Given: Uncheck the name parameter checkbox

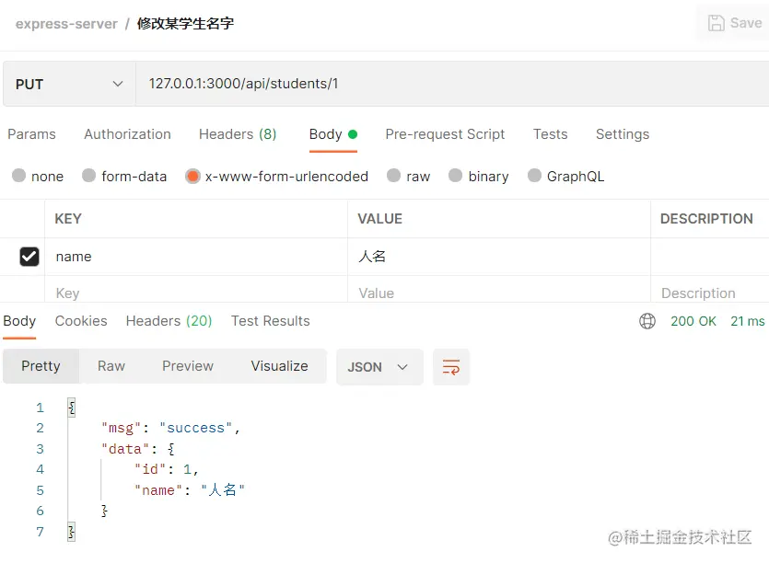Looking at the screenshot, I should click(29, 257).
